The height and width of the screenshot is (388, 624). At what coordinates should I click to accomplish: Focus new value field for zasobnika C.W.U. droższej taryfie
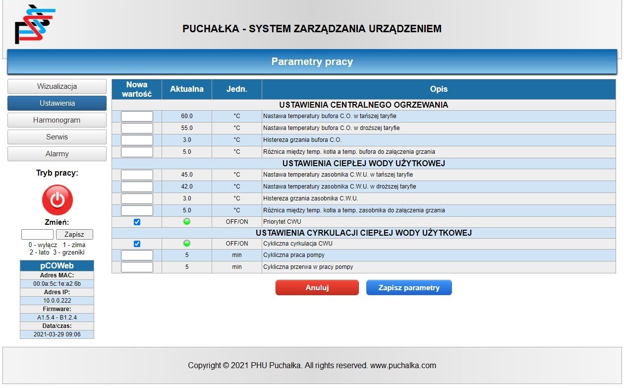[x=137, y=187]
